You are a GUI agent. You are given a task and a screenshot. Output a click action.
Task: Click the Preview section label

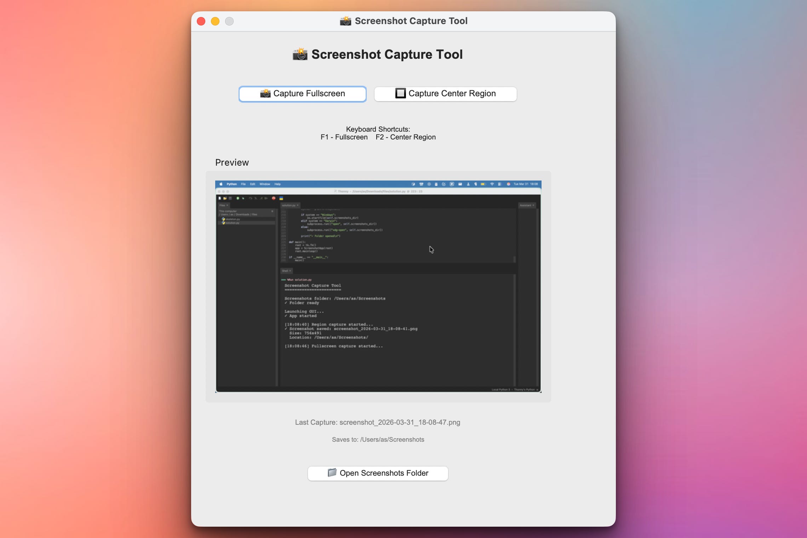232,162
